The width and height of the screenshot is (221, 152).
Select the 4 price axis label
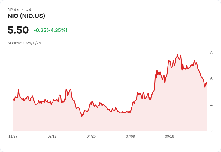coord(211,105)
